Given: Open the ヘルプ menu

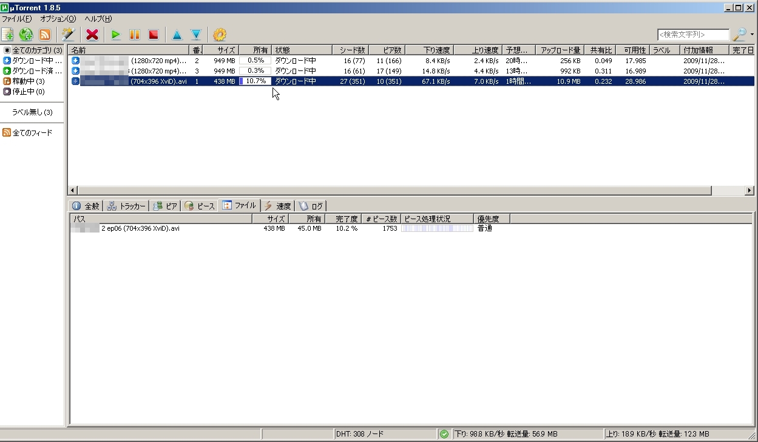Looking at the screenshot, I should pyautogui.click(x=98, y=19).
